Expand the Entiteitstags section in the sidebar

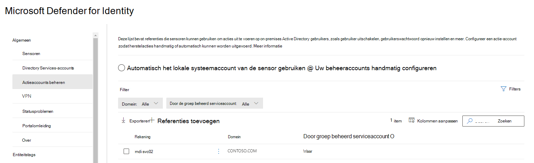(24, 155)
